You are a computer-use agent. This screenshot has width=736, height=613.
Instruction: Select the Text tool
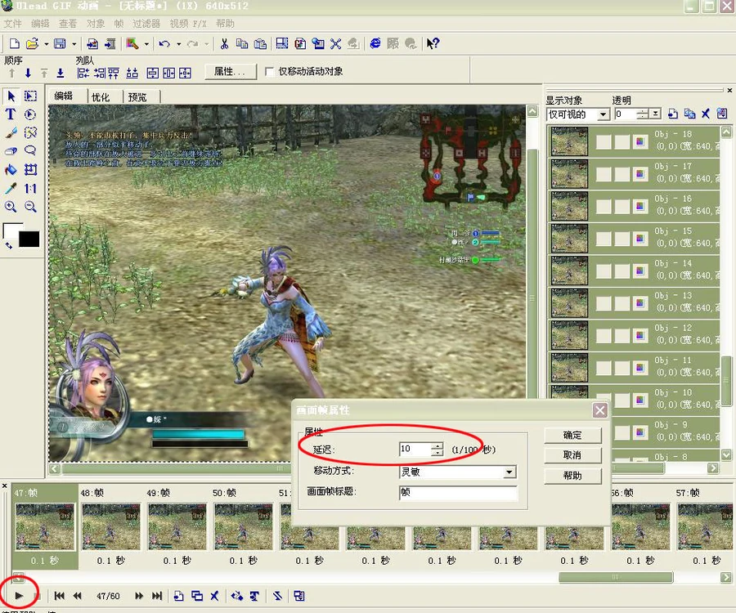(11, 114)
